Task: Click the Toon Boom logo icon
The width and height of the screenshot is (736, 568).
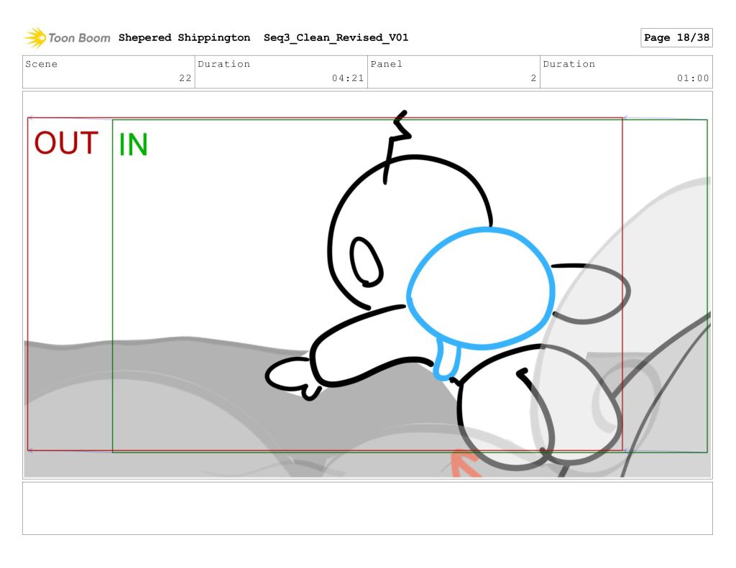Action: [x=35, y=37]
